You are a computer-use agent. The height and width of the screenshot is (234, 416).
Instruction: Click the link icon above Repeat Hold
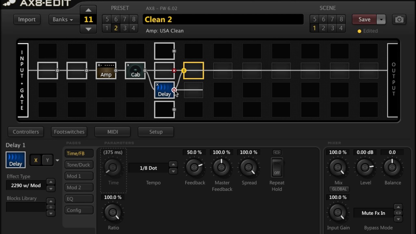click(277, 152)
